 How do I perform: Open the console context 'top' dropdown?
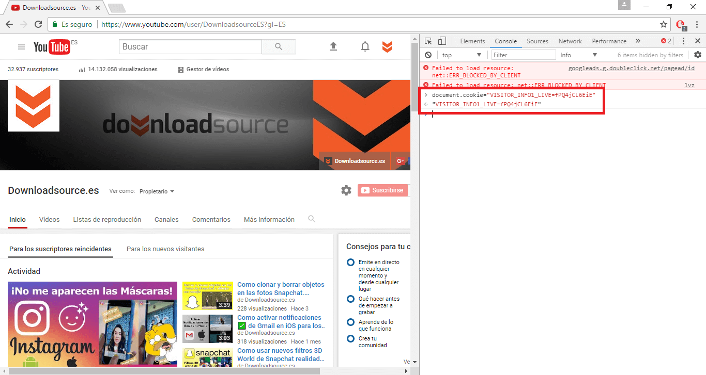point(462,55)
